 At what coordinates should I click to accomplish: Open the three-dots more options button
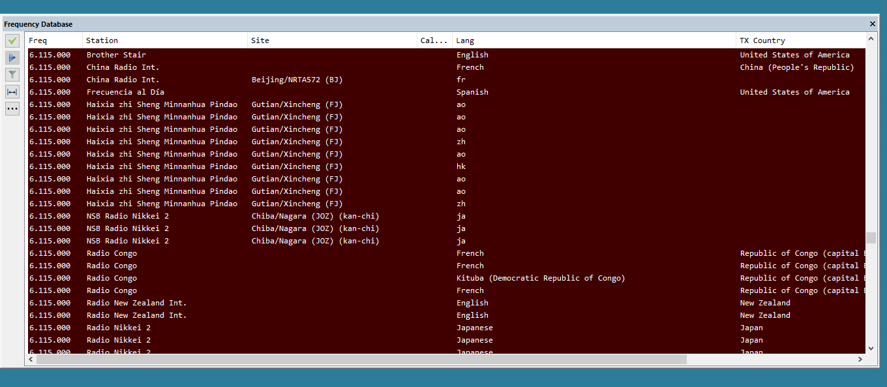(x=12, y=108)
